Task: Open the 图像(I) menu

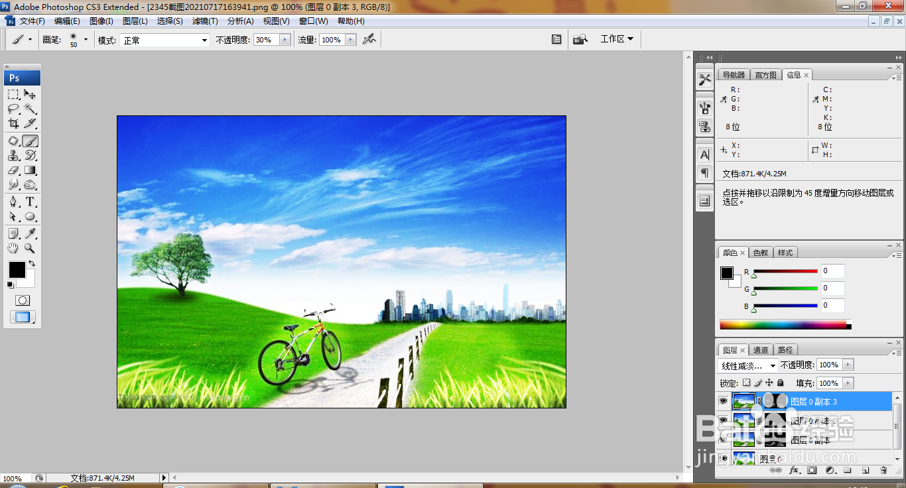Action: (101, 21)
